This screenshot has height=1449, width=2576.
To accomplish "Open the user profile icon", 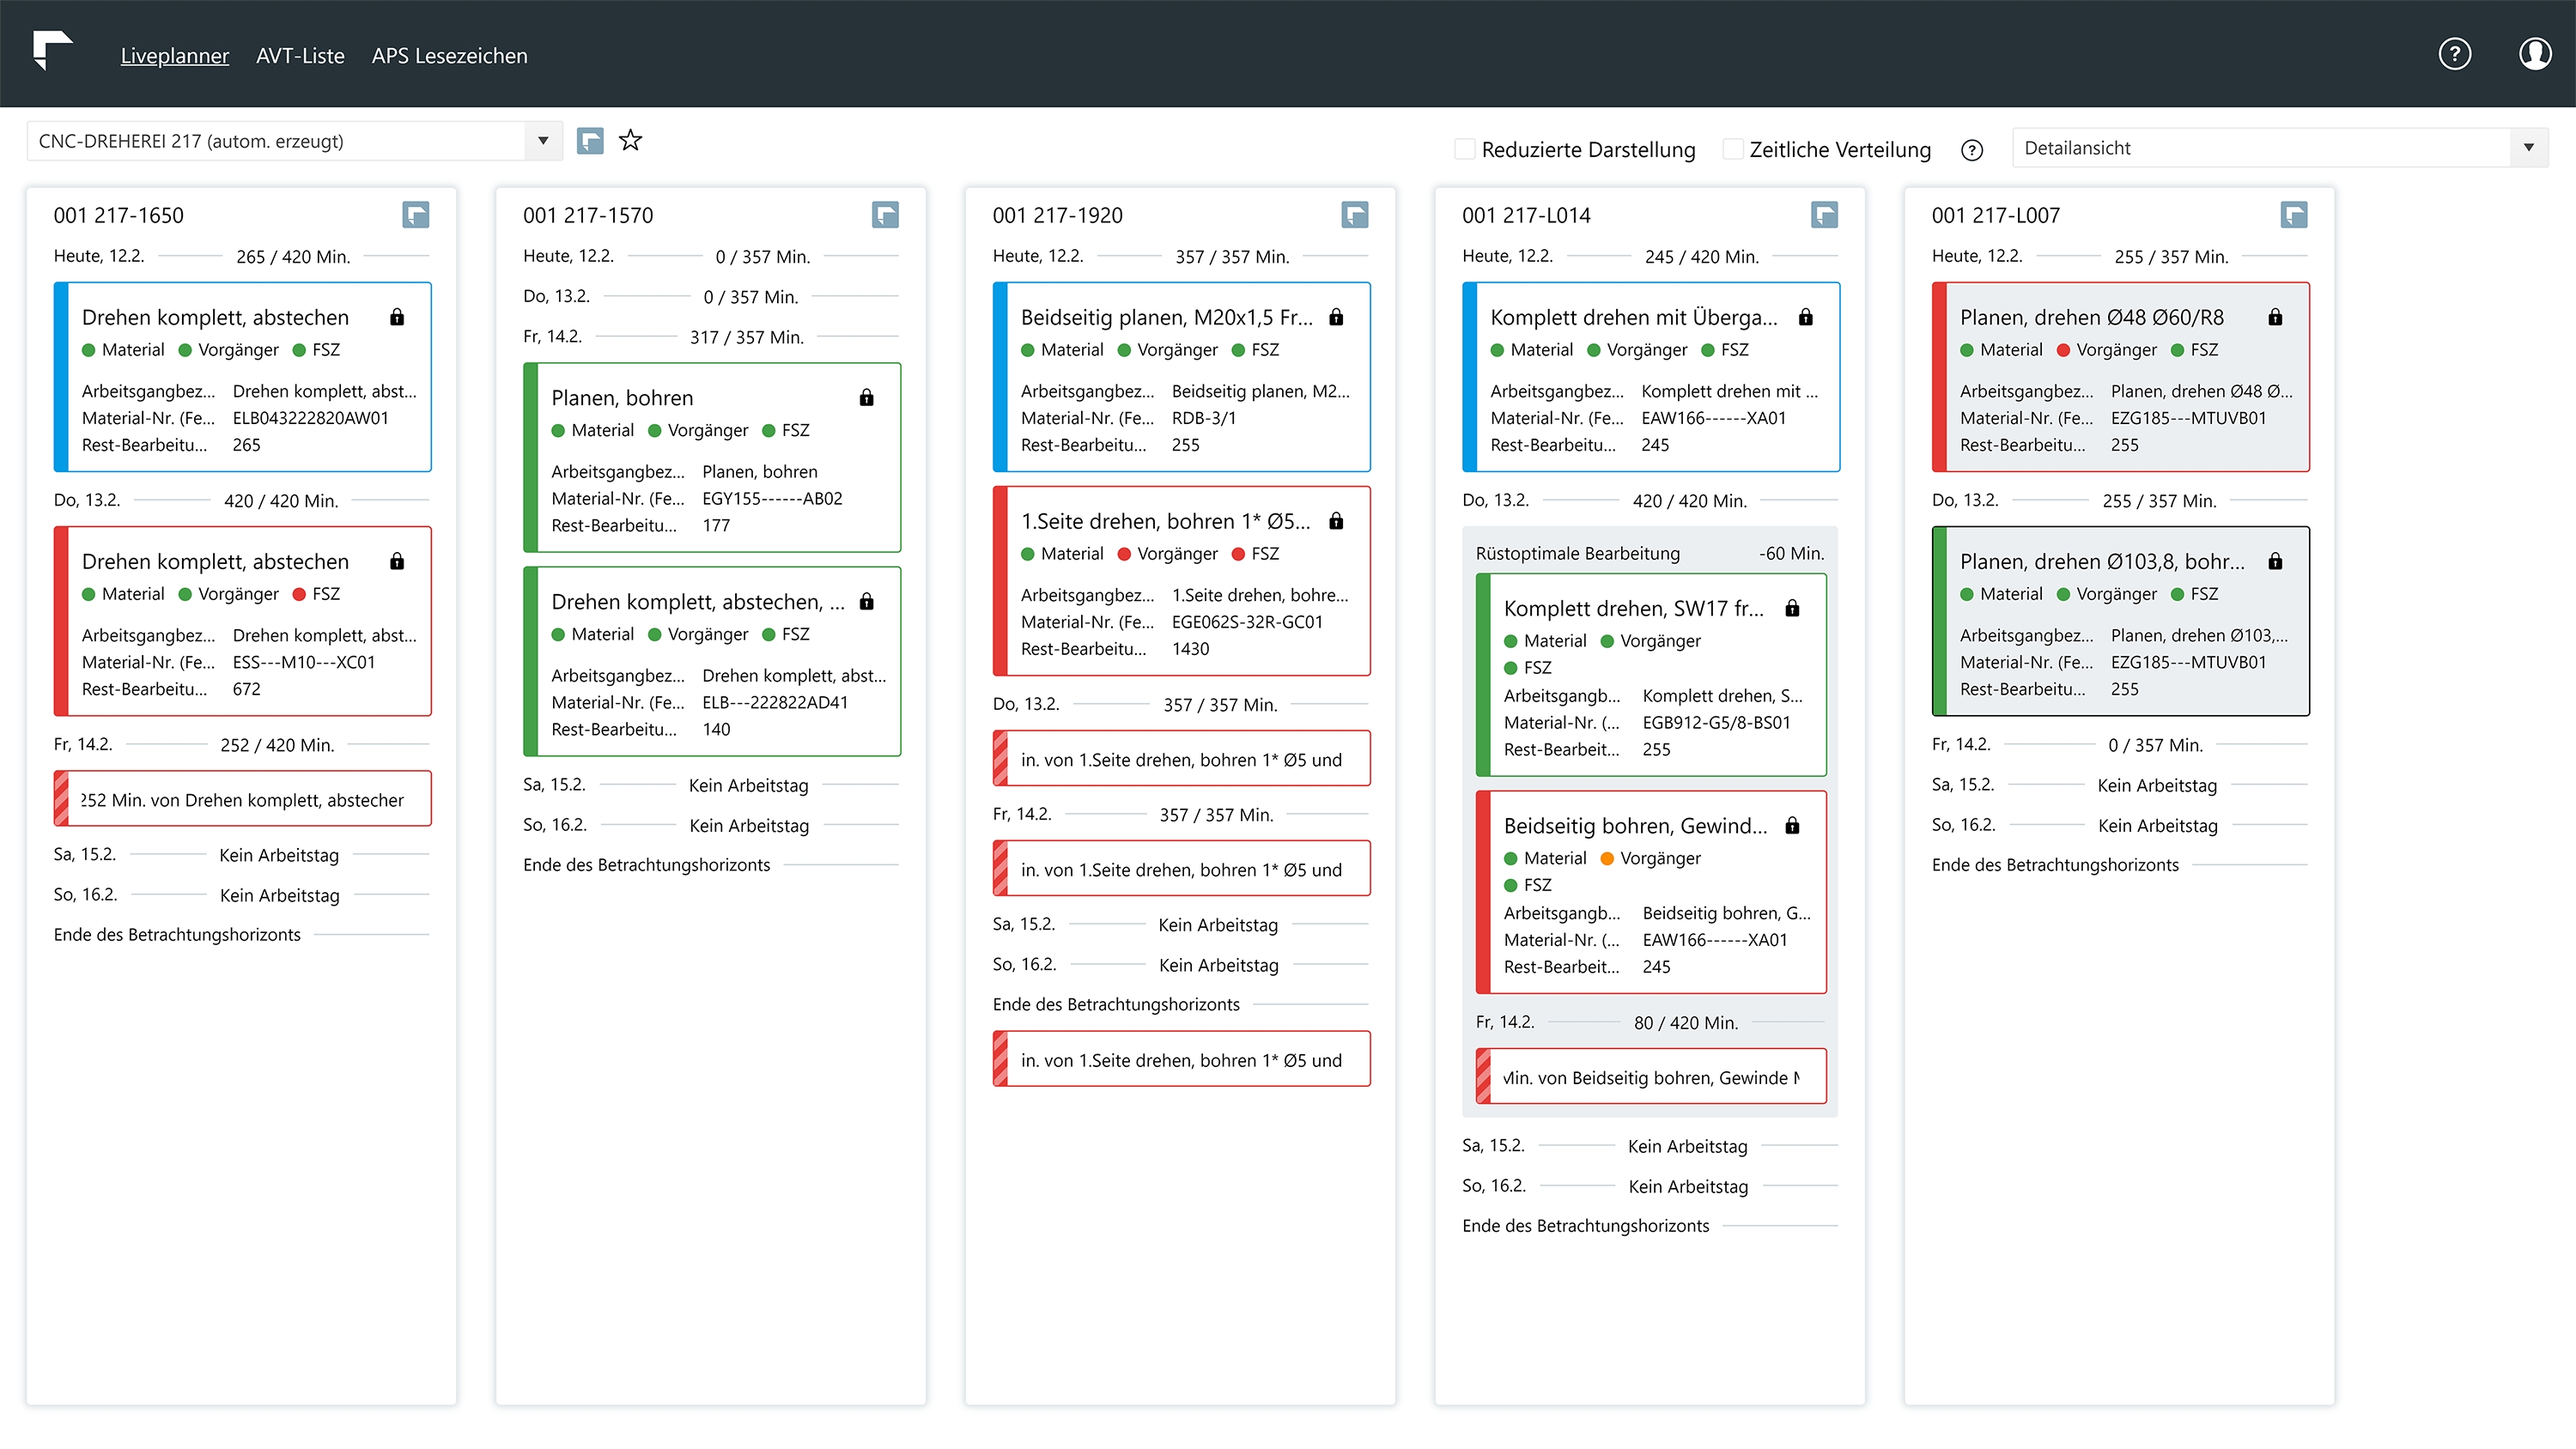I will click(x=2534, y=54).
